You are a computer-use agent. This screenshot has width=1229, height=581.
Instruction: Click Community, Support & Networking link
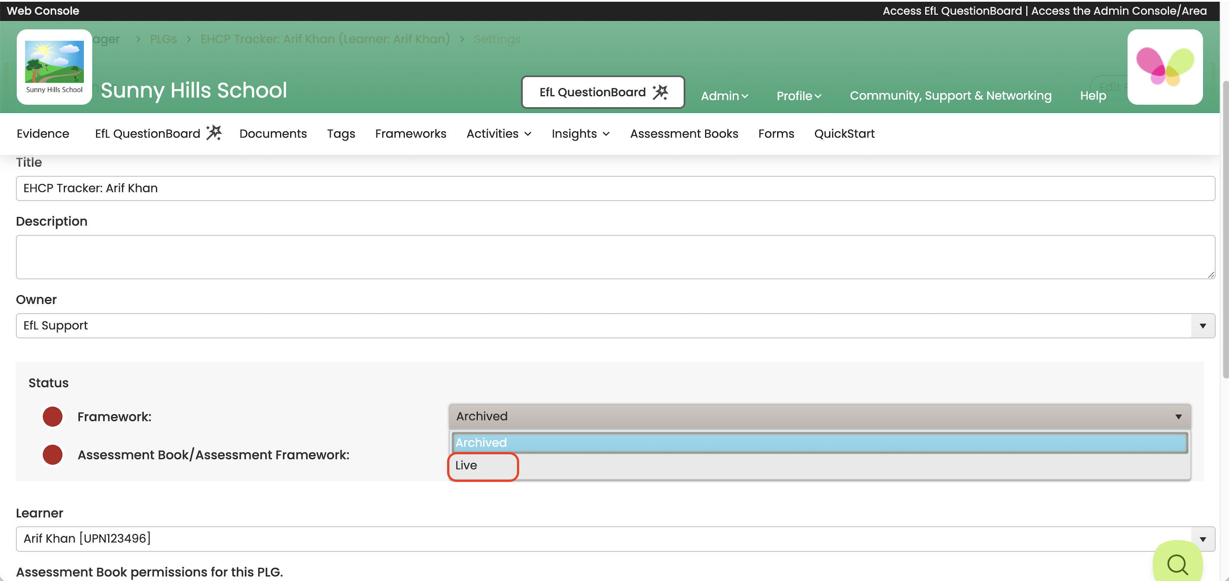(950, 96)
